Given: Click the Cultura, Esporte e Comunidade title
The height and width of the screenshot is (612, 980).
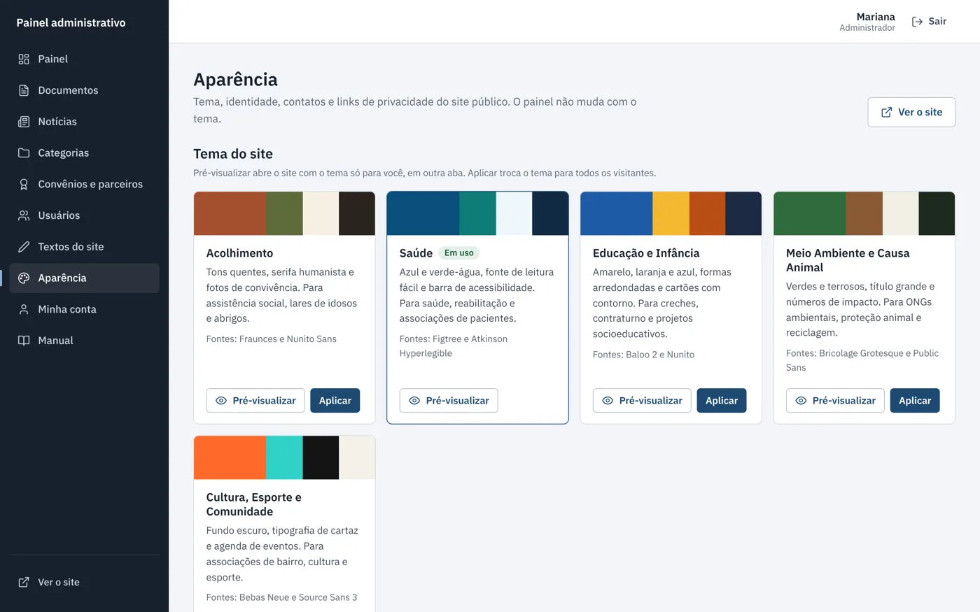Looking at the screenshot, I should [254, 504].
